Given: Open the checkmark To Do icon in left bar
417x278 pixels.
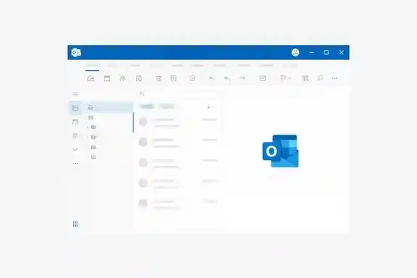Looking at the screenshot, I should click(x=75, y=150).
